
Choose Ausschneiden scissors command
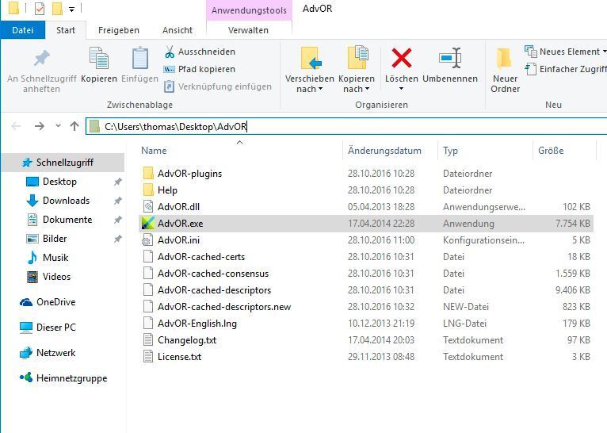tap(200, 52)
